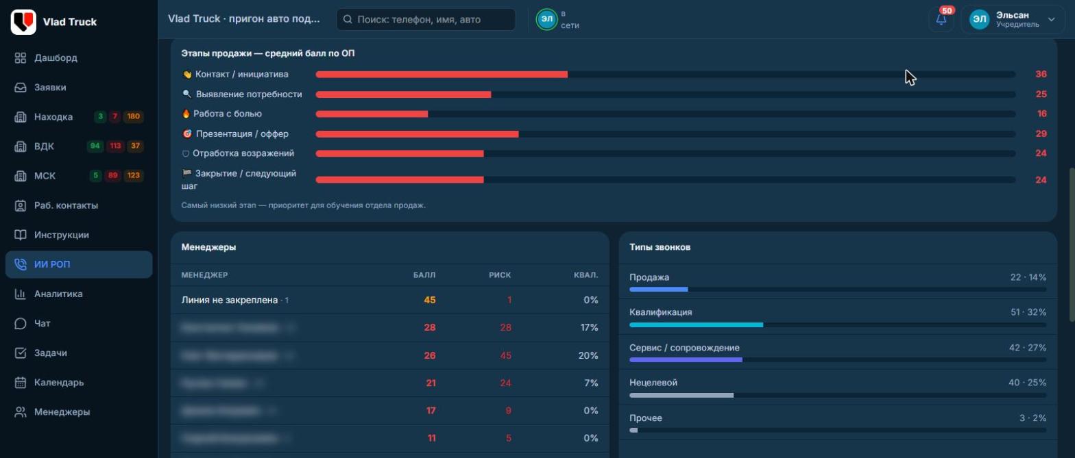The width and height of the screenshot is (1075, 458).
Task: Open the Календарь page
Action: [x=79, y=382]
